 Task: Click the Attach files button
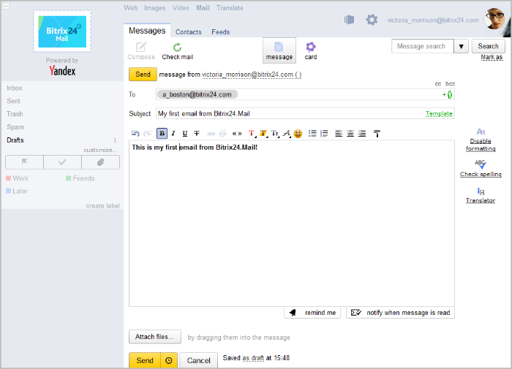[155, 337]
